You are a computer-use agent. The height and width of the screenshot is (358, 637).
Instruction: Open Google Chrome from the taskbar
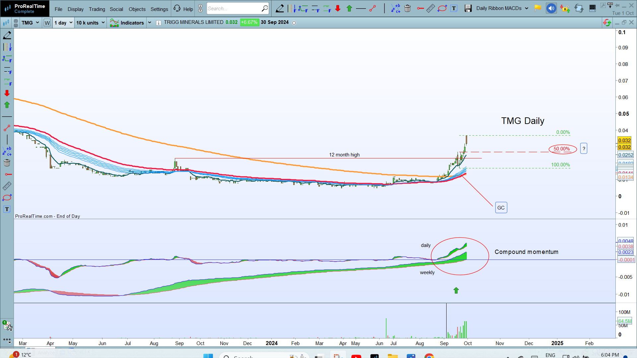[429, 355]
